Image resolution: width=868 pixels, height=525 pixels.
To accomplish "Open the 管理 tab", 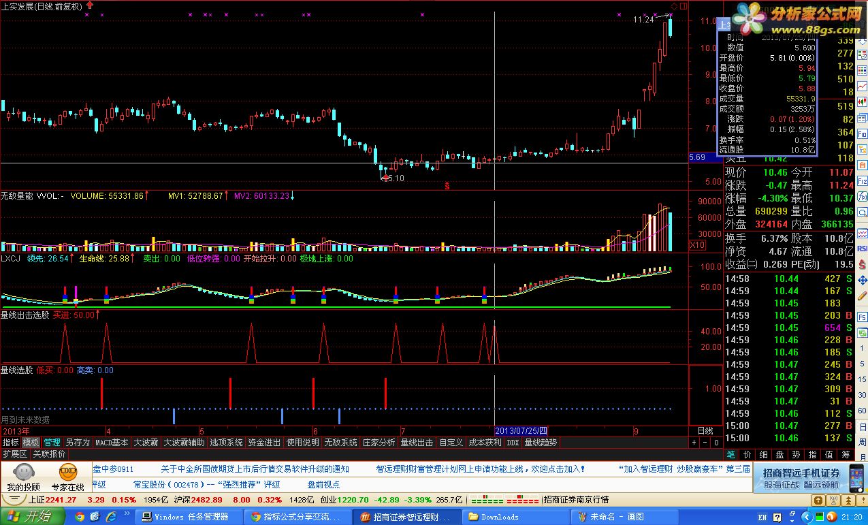I will pyautogui.click(x=52, y=443).
